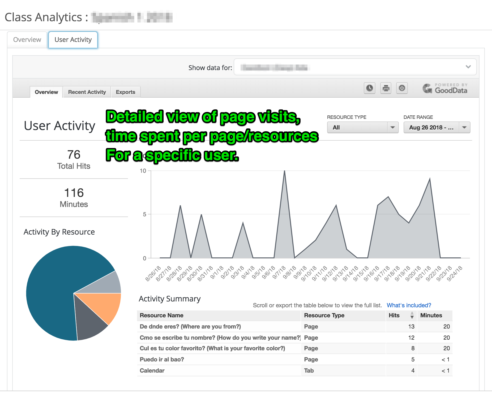The height and width of the screenshot is (393, 492).
Task: Select the User Activity tab
Action: pyautogui.click(x=73, y=40)
